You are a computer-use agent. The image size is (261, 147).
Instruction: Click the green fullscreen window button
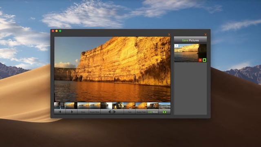tap(60, 31)
